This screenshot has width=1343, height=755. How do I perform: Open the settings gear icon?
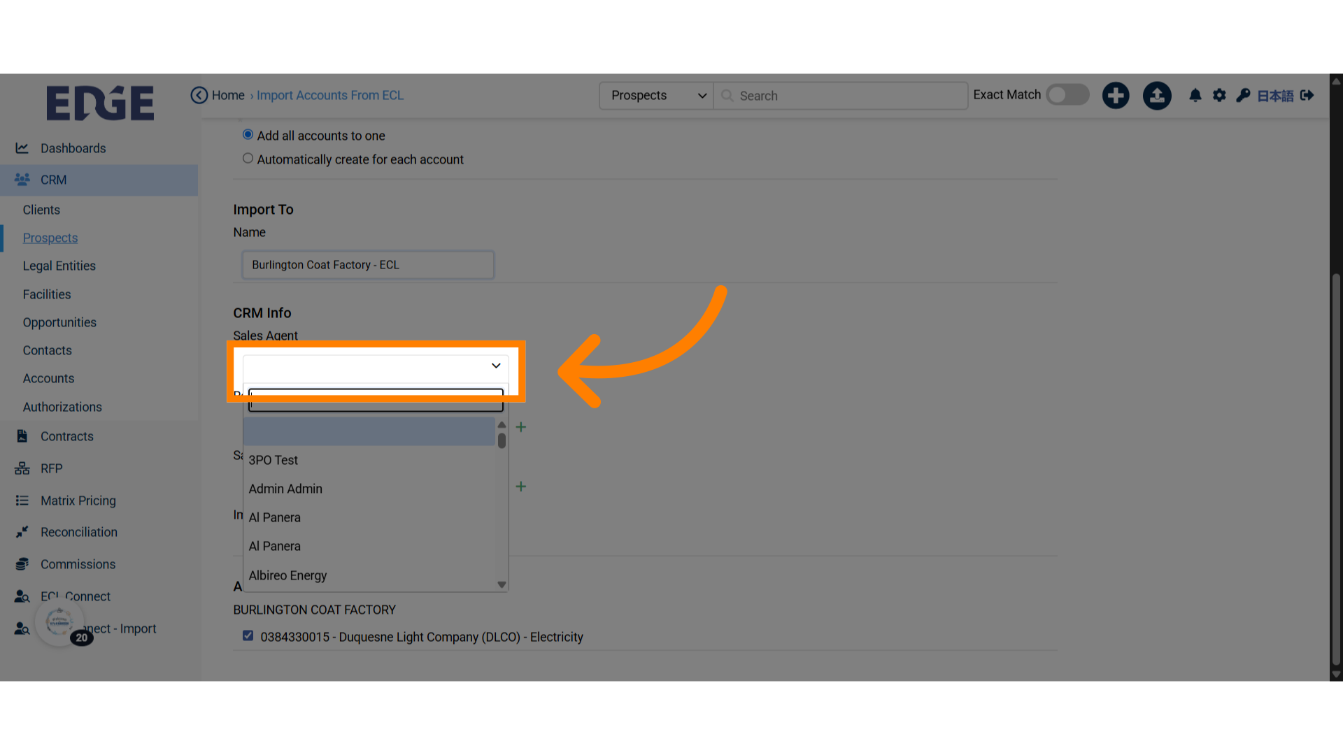(1219, 95)
